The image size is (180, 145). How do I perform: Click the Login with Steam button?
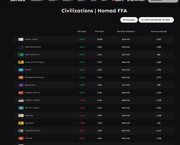(137, 1)
